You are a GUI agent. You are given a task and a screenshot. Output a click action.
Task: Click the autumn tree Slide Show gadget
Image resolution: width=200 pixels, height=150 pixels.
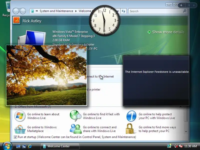pos(46,75)
